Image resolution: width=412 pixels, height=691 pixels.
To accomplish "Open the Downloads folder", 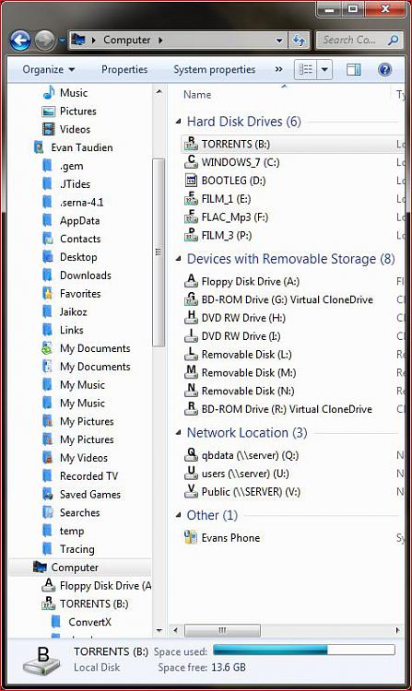I will click(86, 275).
